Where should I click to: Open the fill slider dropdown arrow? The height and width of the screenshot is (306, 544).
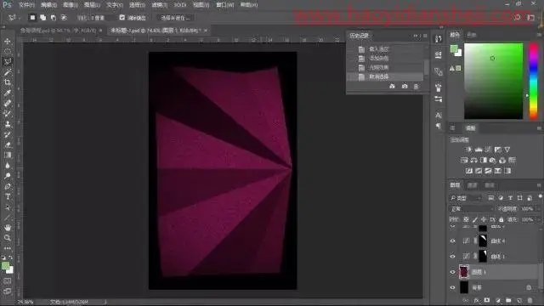click(538, 219)
